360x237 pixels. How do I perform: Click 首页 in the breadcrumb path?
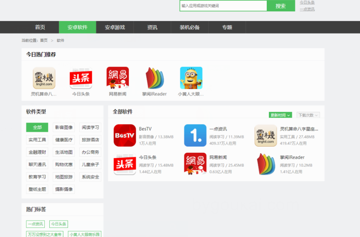pyautogui.click(x=44, y=40)
